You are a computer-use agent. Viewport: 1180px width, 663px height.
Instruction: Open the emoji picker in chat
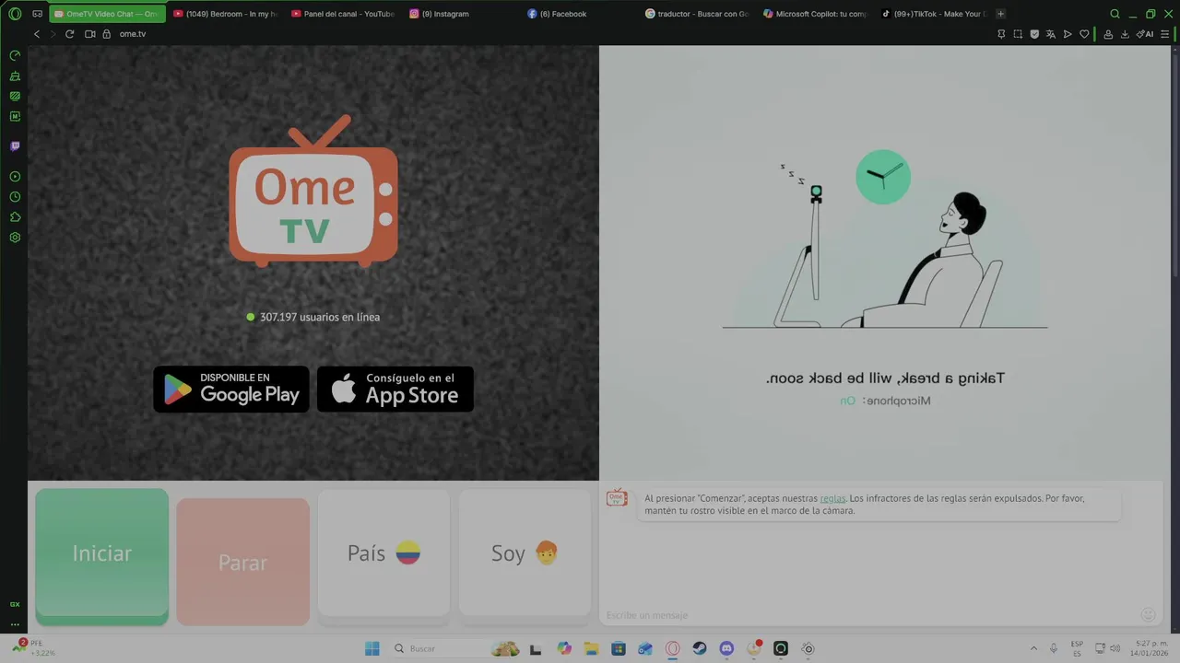pyautogui.click(x=1148, y=614)
